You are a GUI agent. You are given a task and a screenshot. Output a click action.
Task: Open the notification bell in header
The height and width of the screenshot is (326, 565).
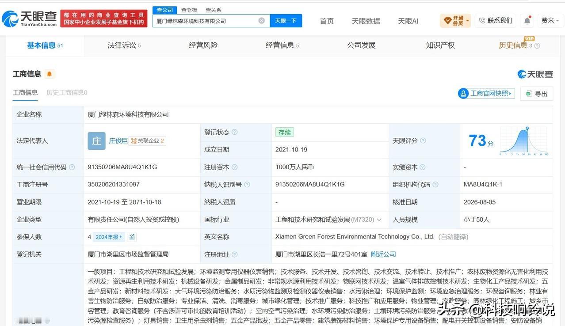527,21
